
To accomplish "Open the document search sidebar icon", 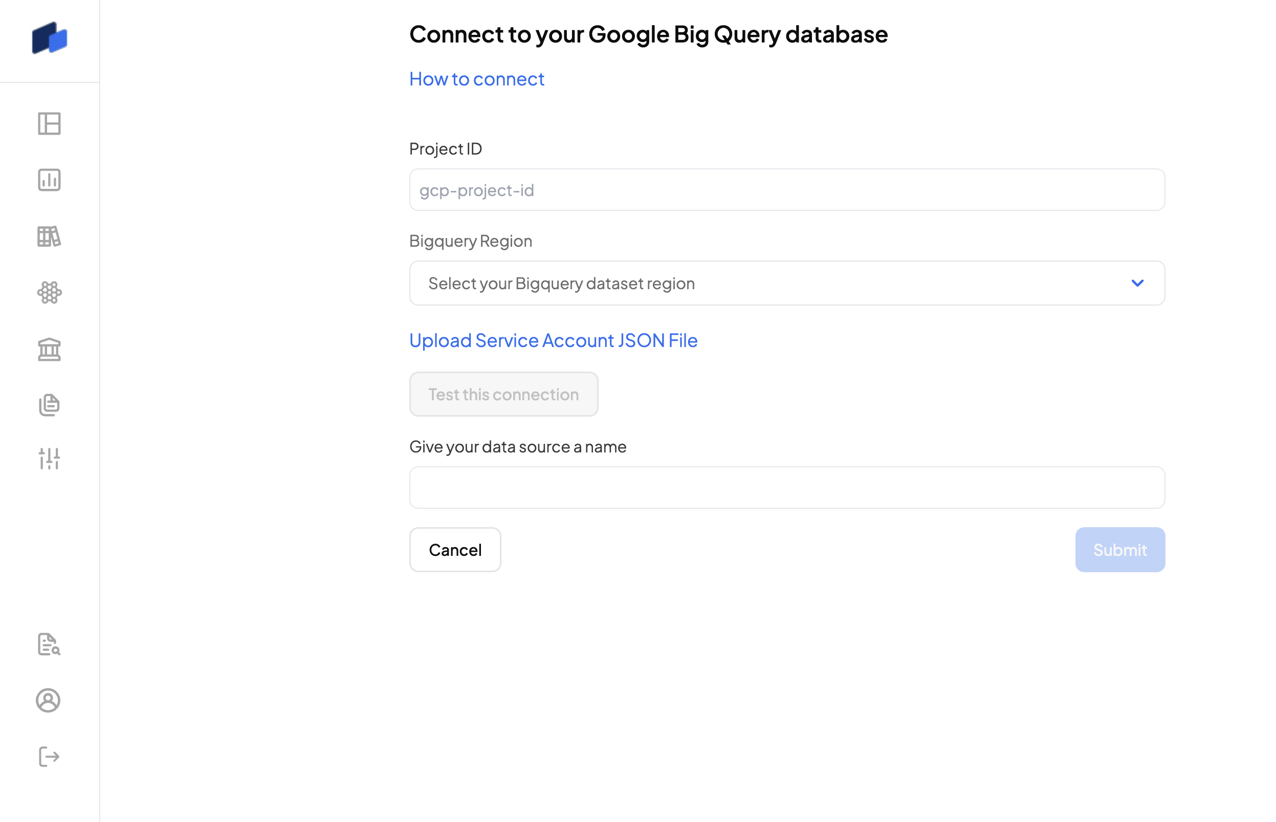I will point(49,644).
